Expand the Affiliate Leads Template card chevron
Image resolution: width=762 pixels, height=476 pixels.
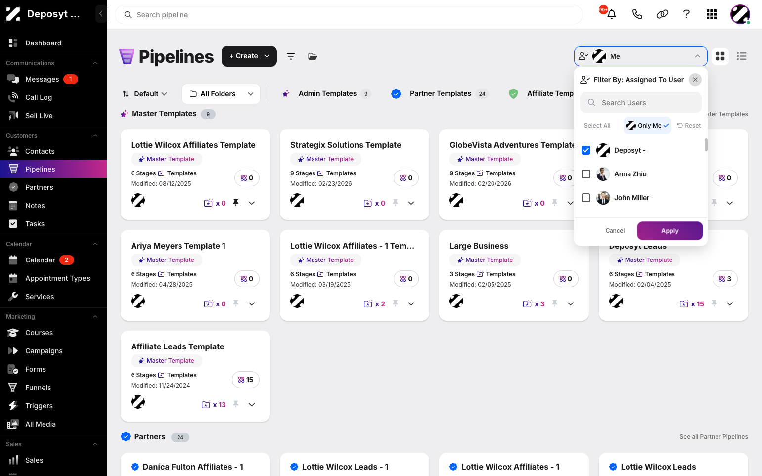pyautogui.click(x=252, y=404)
